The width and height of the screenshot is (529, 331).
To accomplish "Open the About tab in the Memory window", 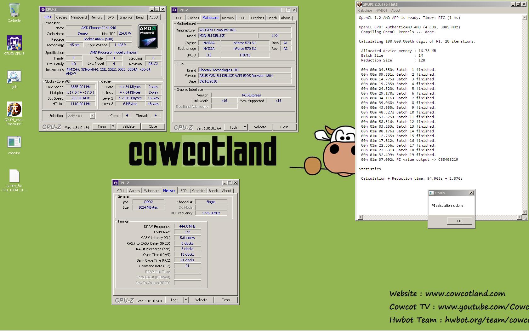I will [227, 191].
